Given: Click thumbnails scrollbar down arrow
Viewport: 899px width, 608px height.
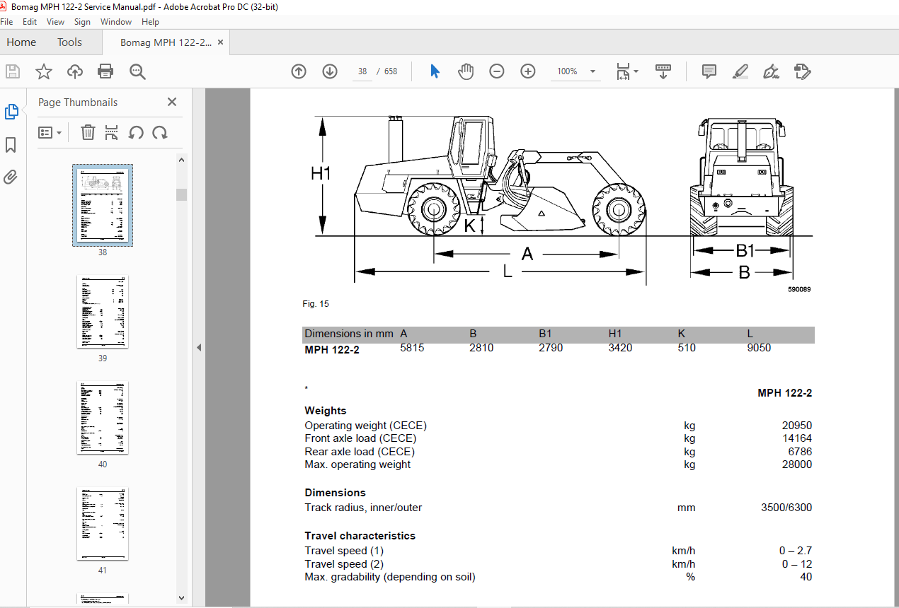Looking at the screenshot, I should click(x=182, y=598).
